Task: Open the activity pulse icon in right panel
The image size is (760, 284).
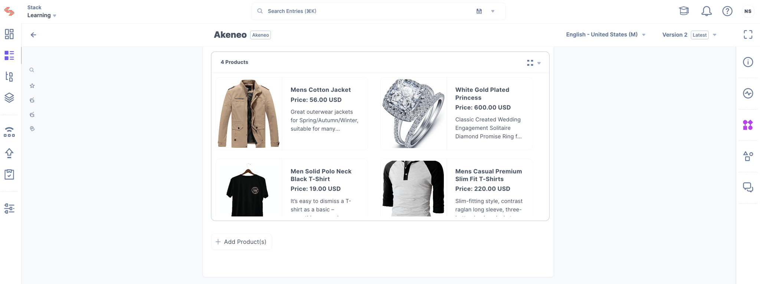Action: click(748, 93)
